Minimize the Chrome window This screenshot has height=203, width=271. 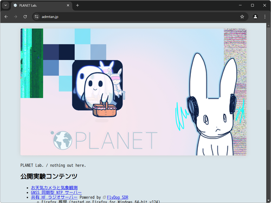[240, 5]
